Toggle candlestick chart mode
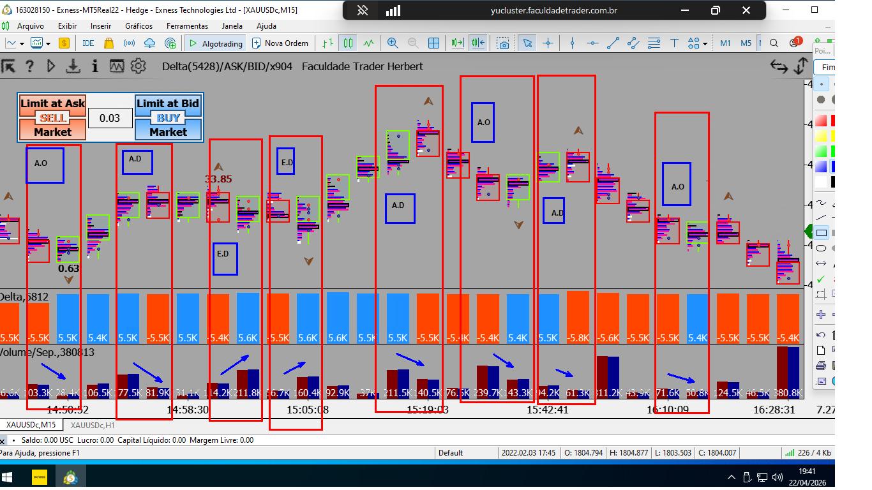The width and height of the screenshot is (872, 490). tap(348, 43)
